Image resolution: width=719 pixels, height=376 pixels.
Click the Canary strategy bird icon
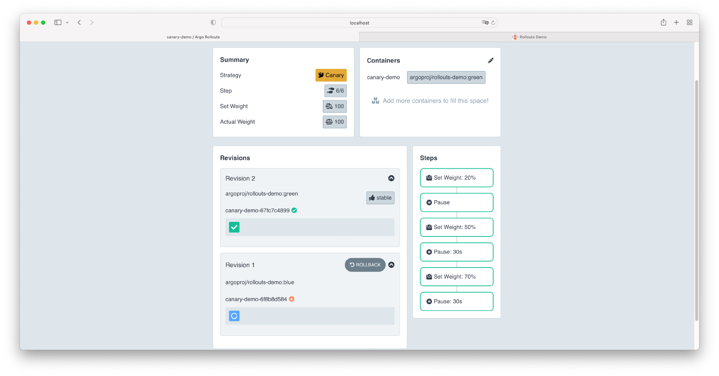coord(321,75)
